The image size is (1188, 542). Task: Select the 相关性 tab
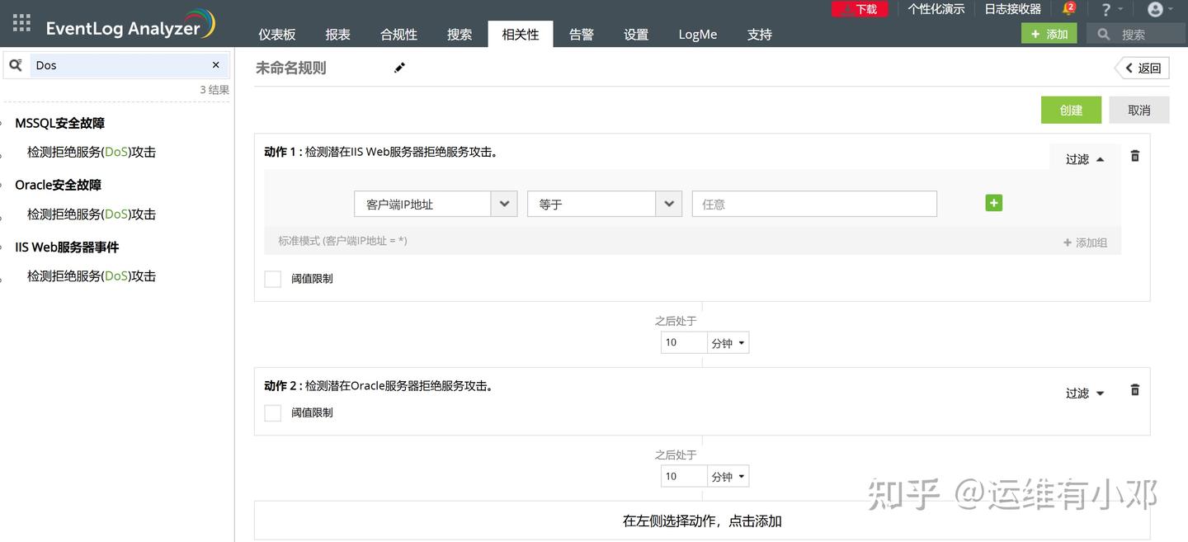point(521,35)
